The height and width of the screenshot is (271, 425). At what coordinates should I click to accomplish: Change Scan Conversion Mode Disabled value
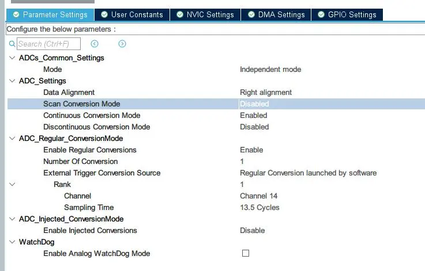point(254,104)
